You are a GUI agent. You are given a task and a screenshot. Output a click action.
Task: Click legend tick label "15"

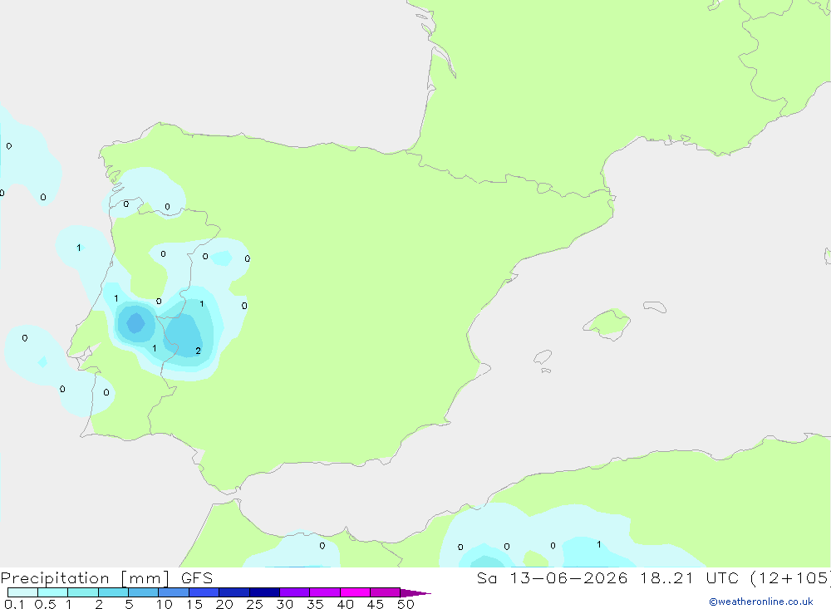[194, 604]
